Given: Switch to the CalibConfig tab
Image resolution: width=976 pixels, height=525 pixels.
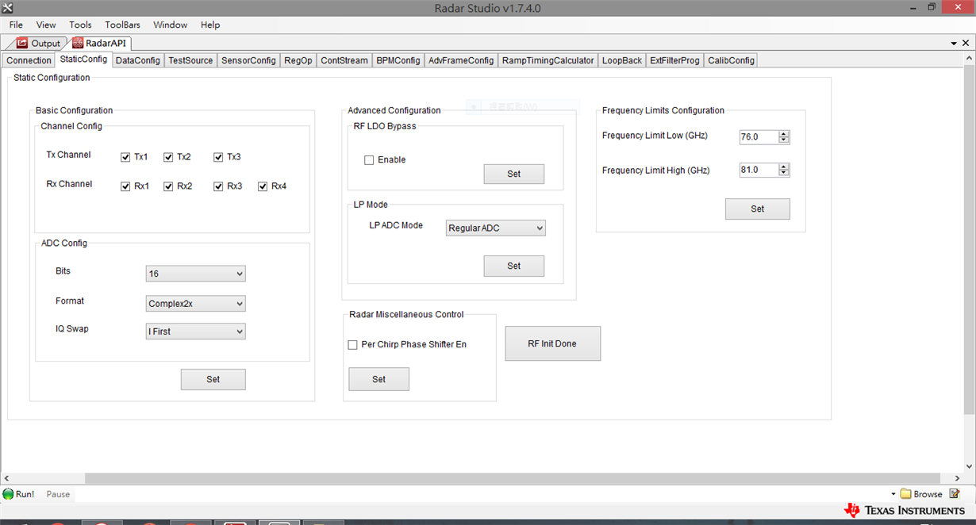Looking at the screenshot, I should [x=731, y=60].
